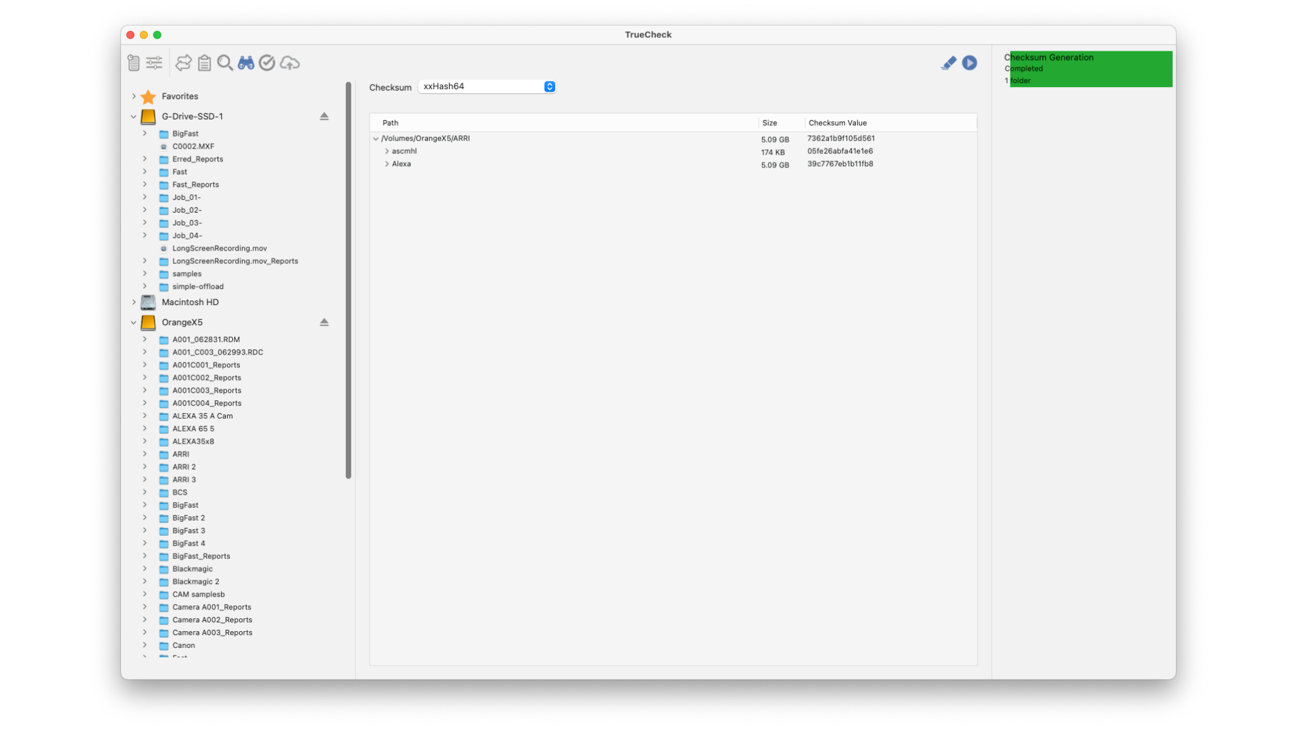Select the Camera A003_Reports folder

pyautogui.click(x=212, y=632)
